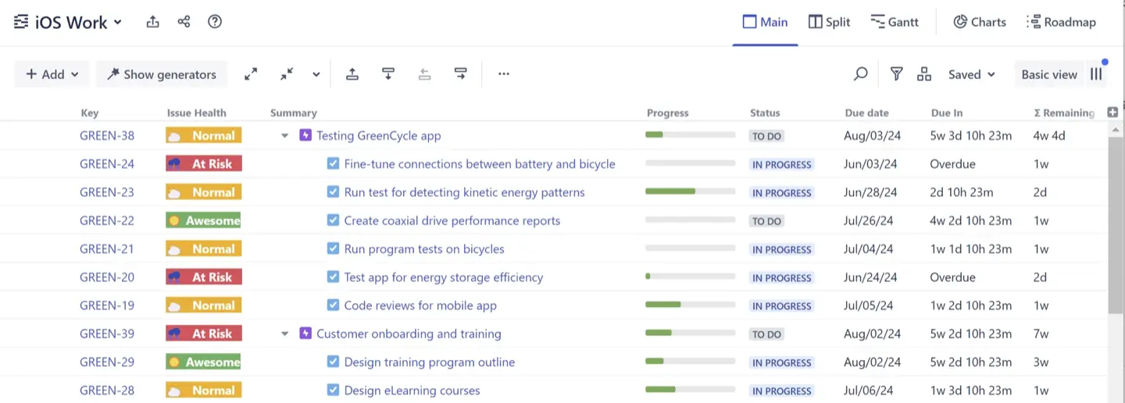Click the search magnifier icon

coord(860,74)
